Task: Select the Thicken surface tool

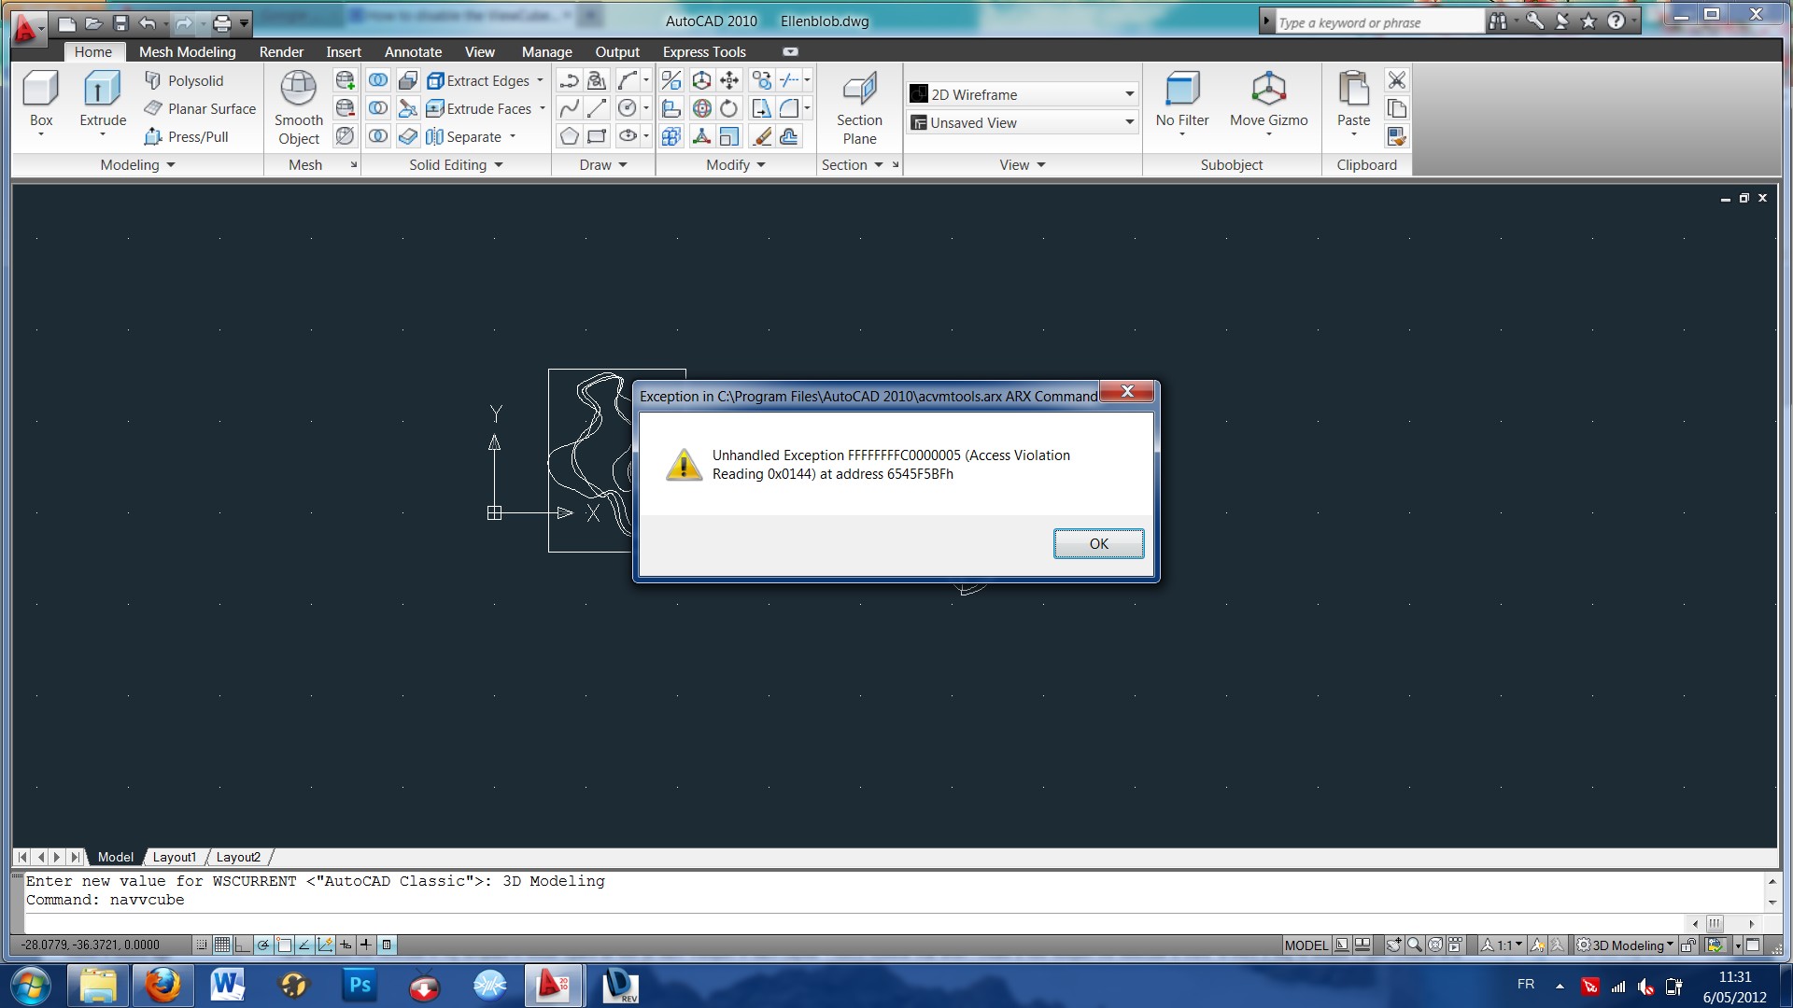Action: [408, 136]
